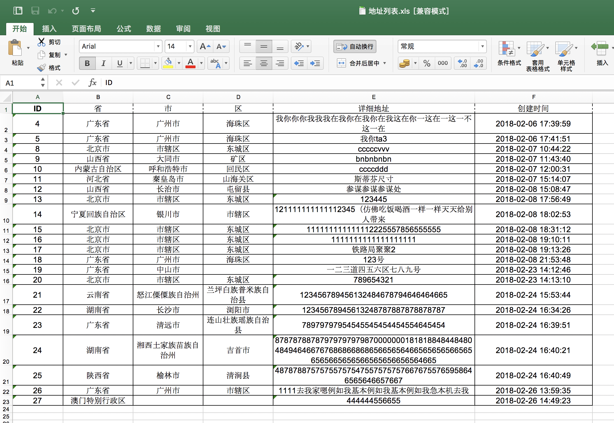Switch to the 审阅 ribbon tab
Screen dimensions: 614x423
point(183,29)
